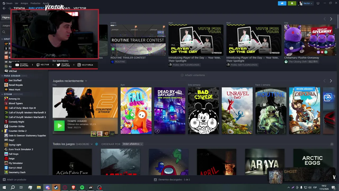
Task: Select the Counter-Strike 2 sidebar icon
Action: click(x=6, y=131)
